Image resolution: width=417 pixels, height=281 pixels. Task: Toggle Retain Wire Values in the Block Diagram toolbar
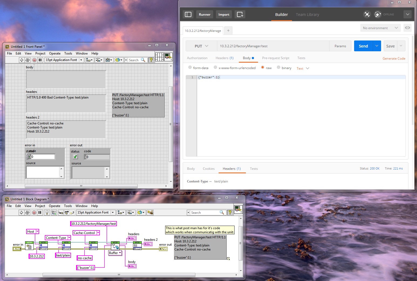pos(54,212)
